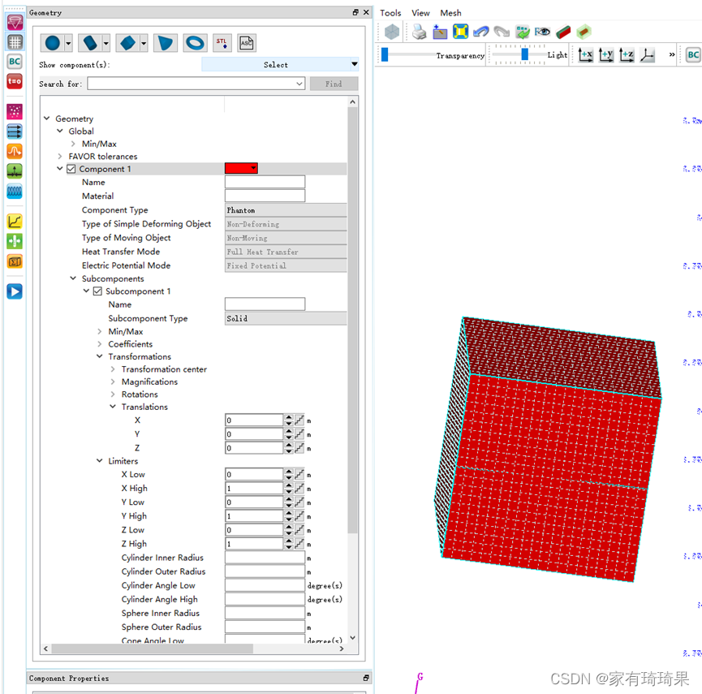Add a torus primitive
The height and width of the screenshot is (694, 702).
196,43
